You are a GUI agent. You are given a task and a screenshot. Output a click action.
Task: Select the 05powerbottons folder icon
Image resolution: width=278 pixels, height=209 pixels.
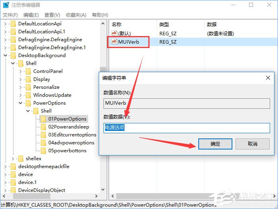pyautogui.click(x=43, y=151)
